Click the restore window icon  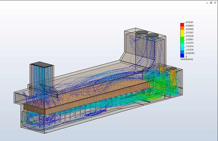(x=211, y=2)
